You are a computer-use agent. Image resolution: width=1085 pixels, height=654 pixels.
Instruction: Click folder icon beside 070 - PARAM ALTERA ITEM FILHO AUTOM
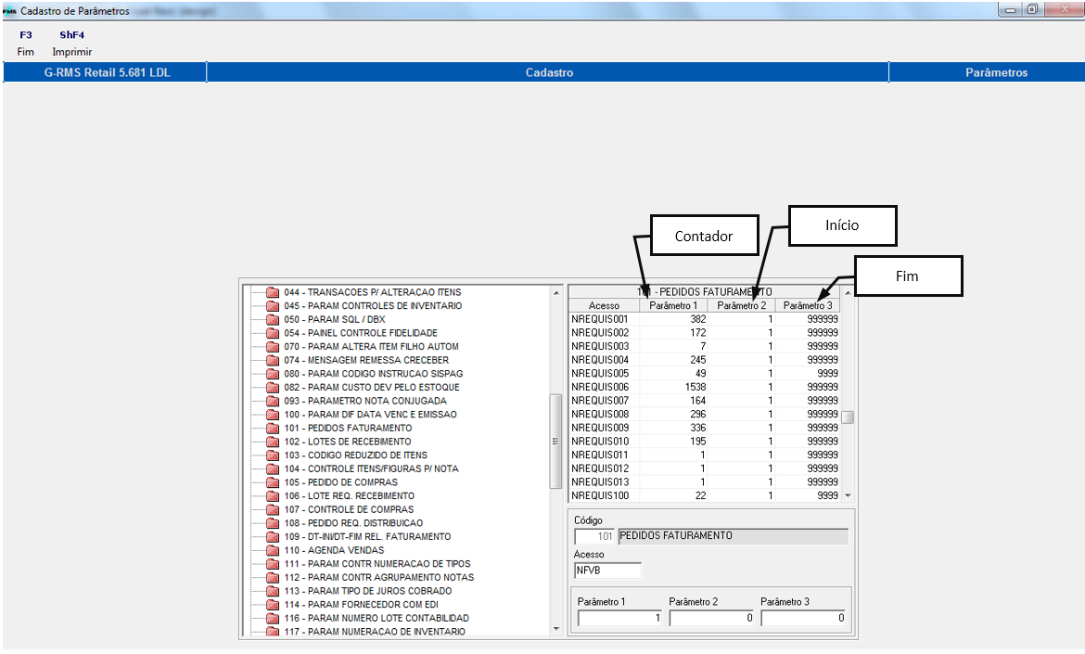[x=273, y=347]
